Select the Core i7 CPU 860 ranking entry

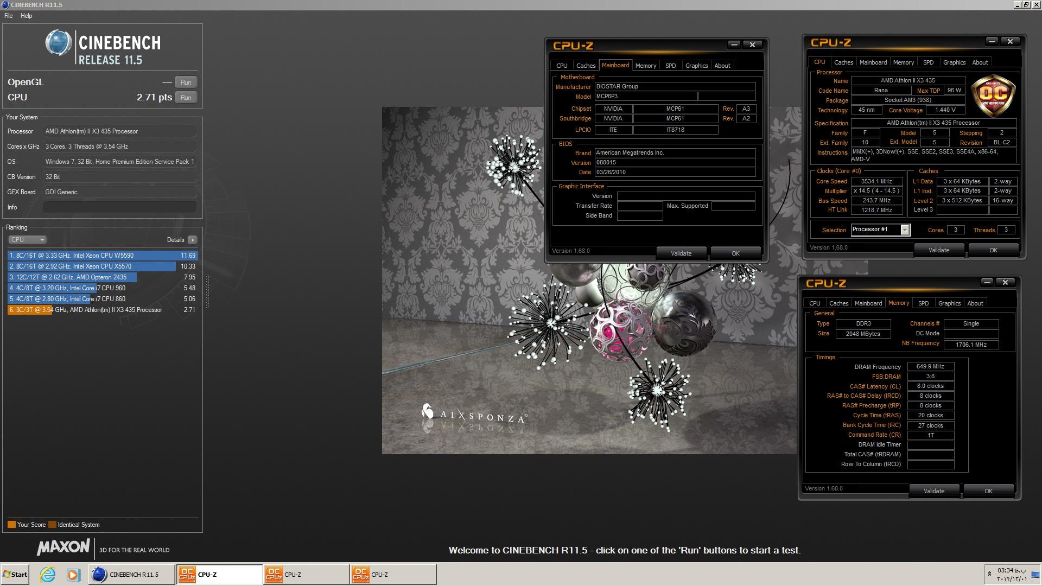(103, 299)
